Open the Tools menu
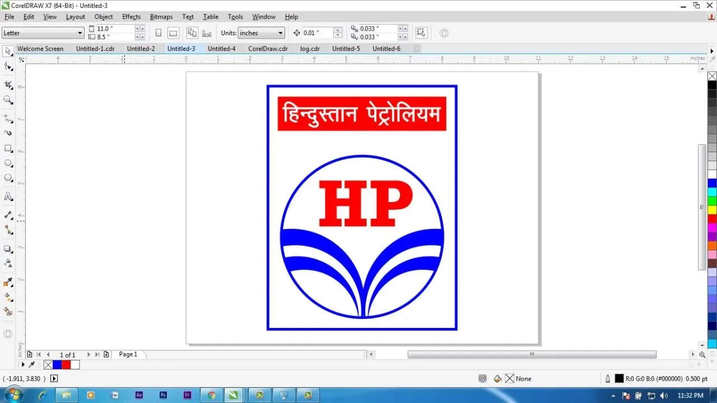The width and height of the screenshot is (717, 403). pyautogui.click(x=236, y=17)
